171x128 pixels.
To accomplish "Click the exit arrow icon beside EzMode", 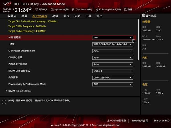I will (146, 121).
